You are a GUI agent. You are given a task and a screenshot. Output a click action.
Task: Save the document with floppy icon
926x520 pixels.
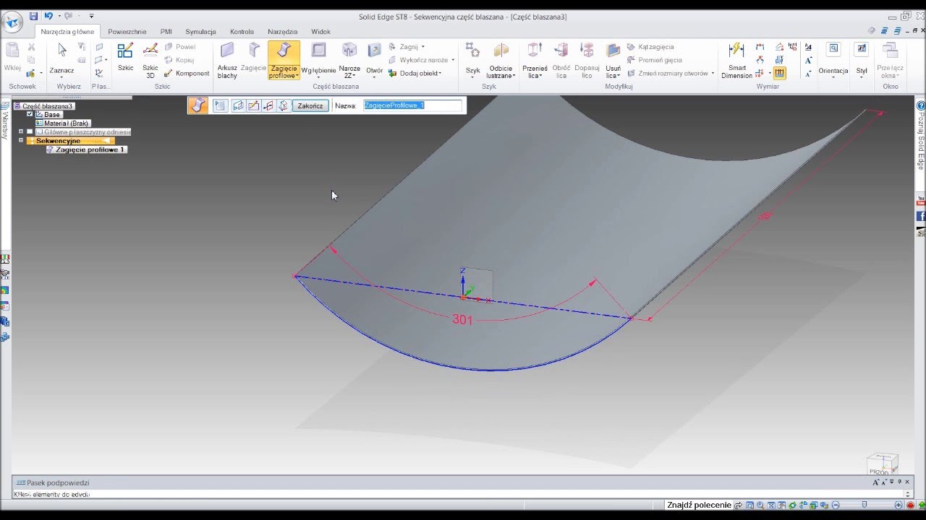[x=33, y=16]
